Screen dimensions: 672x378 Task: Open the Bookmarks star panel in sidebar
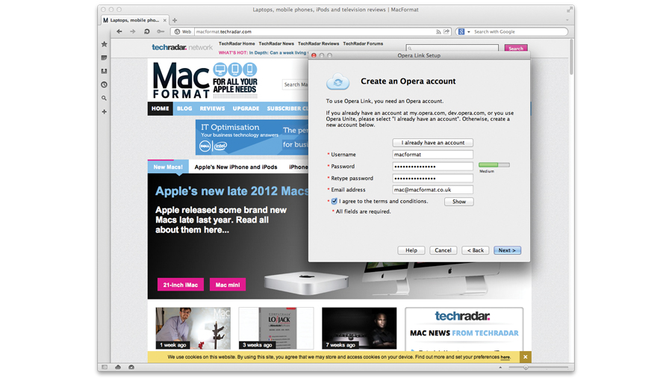pos(104,44)
